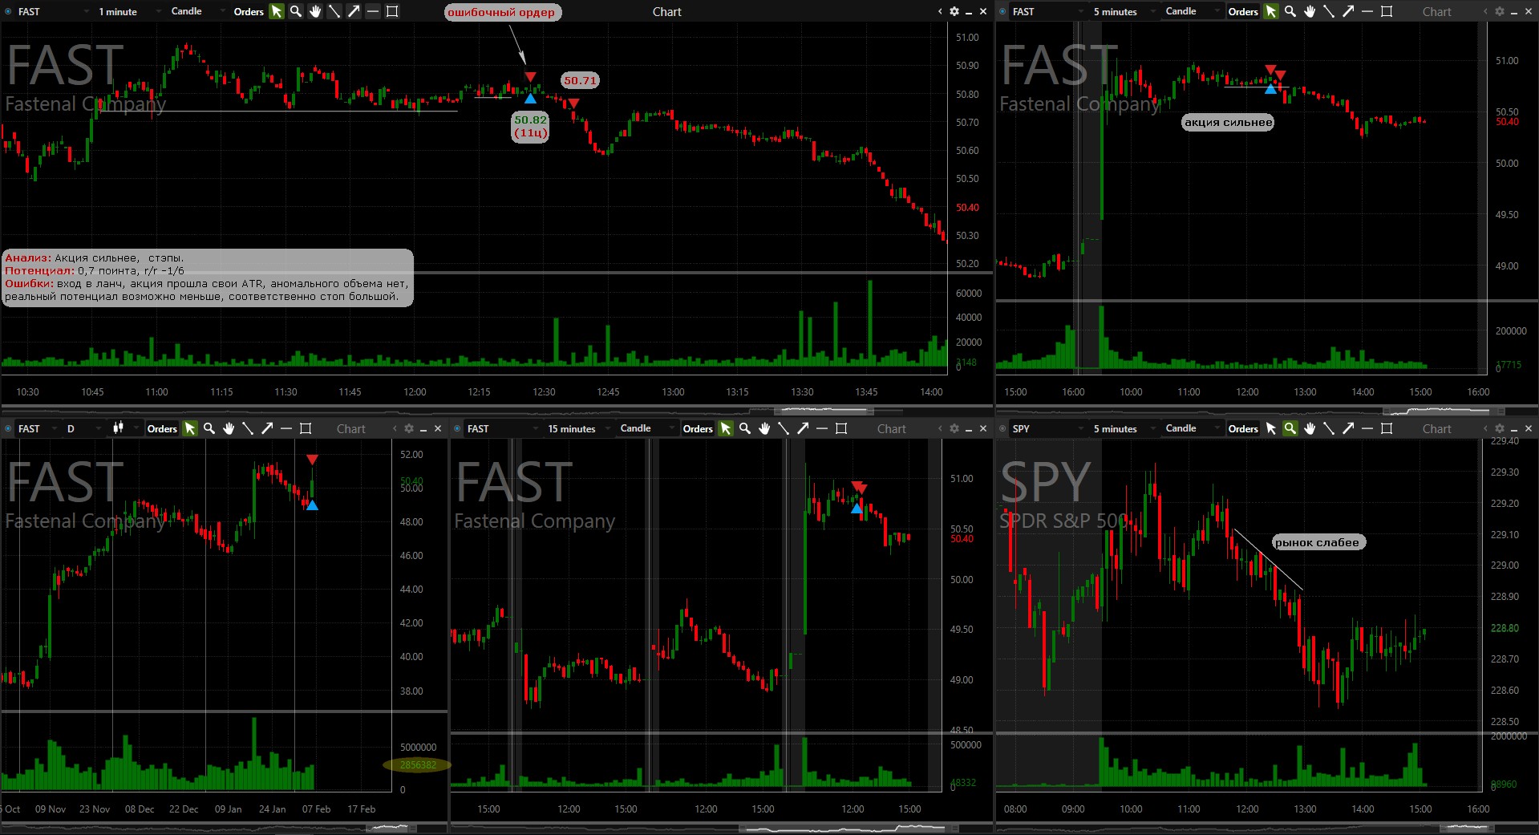Pick the line tool in the top 5 minutes FAST chart
The image size is (1539, 835).
(x=1329, y=11)
